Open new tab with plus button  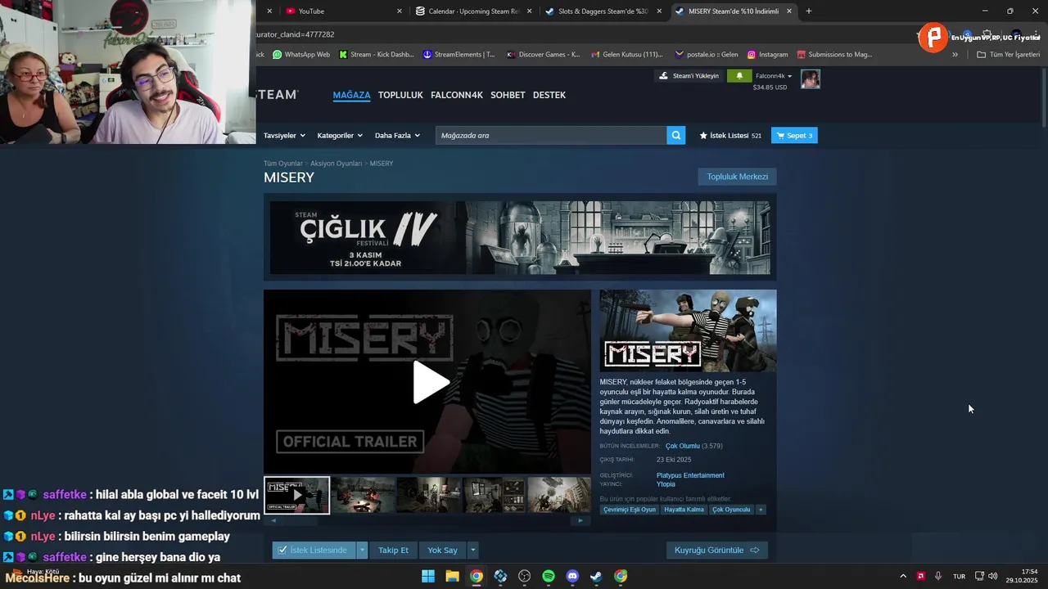tap(809, 11)
